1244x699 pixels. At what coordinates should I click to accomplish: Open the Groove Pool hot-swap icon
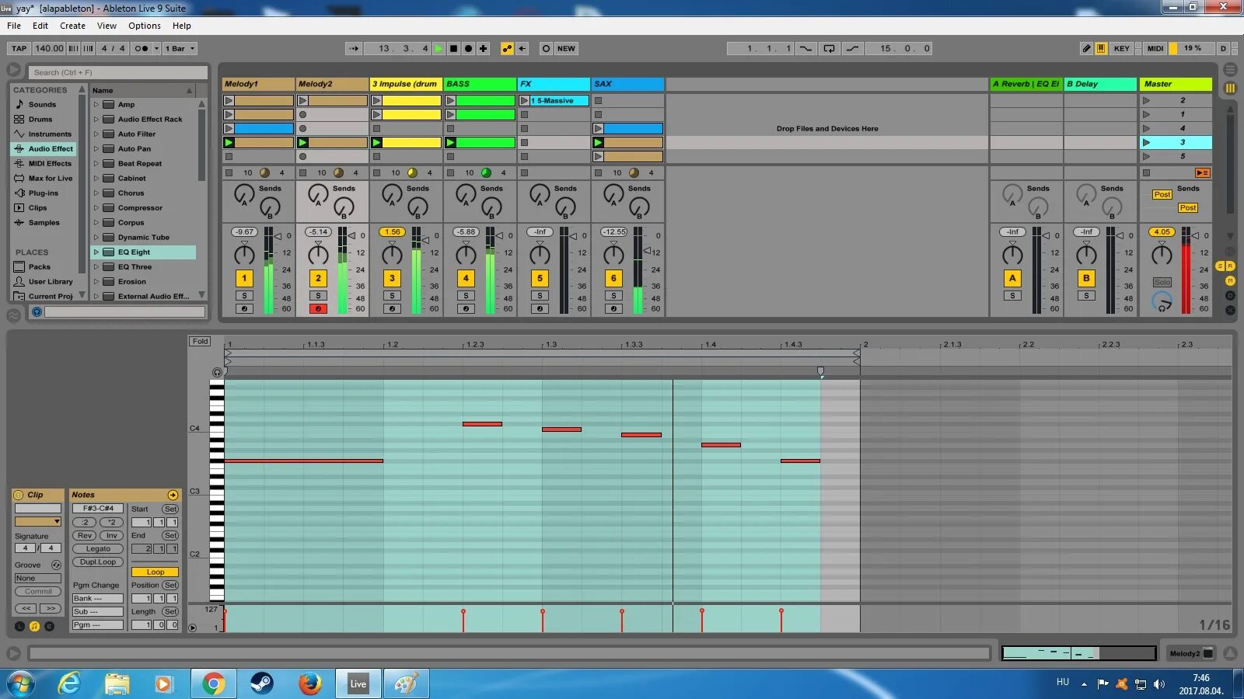tap(56, 565)
